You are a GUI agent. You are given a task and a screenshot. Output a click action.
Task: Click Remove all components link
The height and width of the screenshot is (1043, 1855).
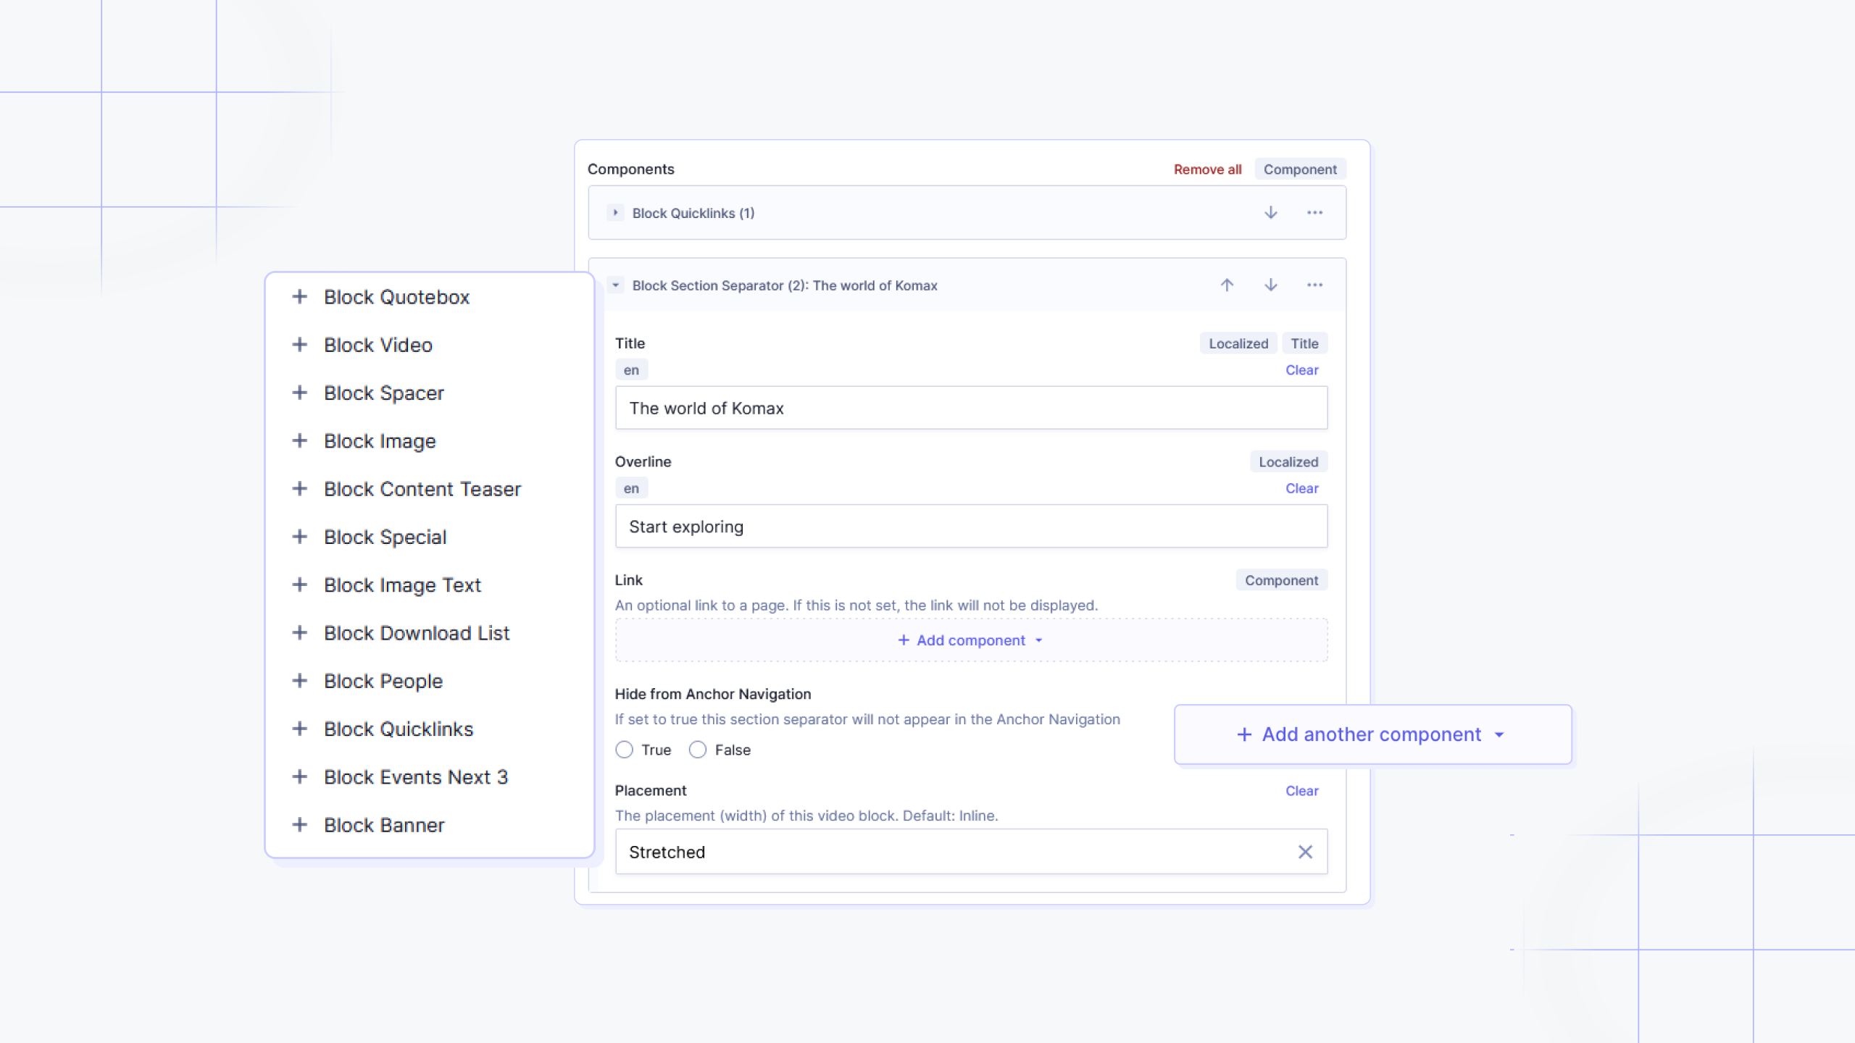[x=1206, y=168]
